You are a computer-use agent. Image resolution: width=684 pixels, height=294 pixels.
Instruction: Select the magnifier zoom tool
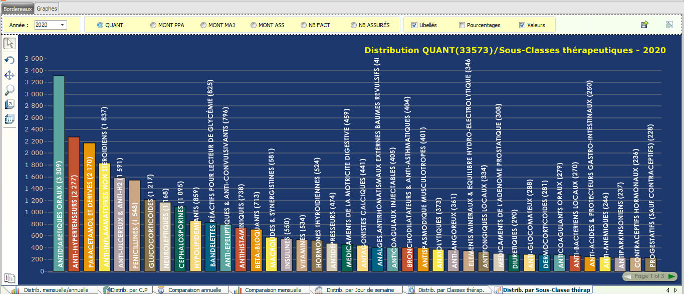[x=10, y=90]
